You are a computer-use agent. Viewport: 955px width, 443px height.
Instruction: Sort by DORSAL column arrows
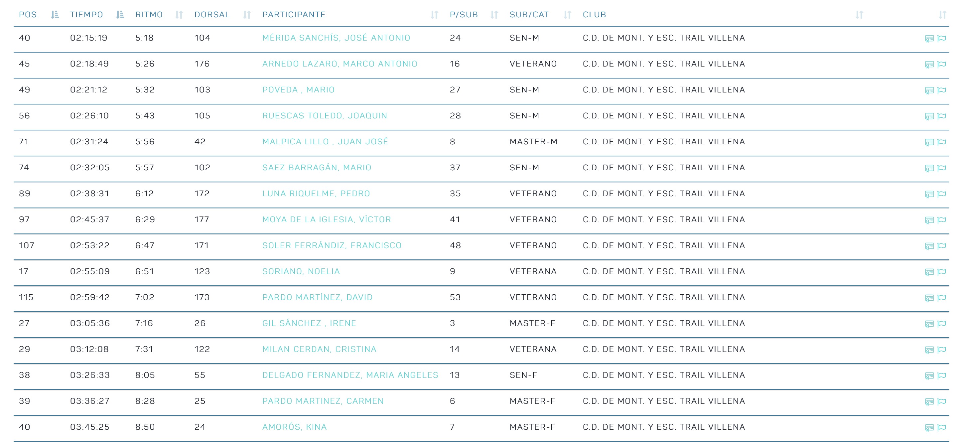tap(247, 15)
